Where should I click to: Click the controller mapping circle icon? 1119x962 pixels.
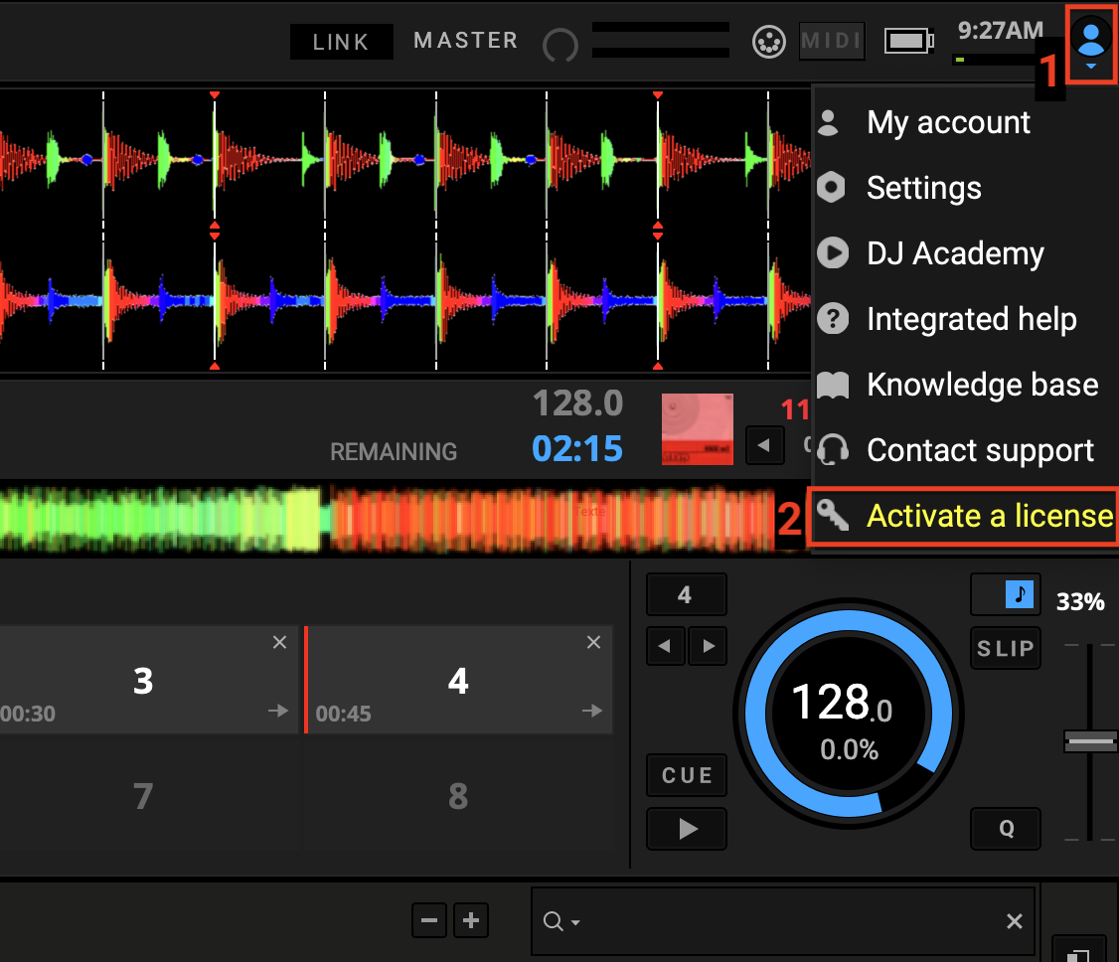coord(769,42)
